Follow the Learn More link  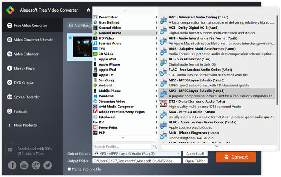35,153
